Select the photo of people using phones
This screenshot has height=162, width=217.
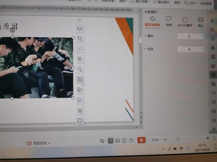(37, 68)
